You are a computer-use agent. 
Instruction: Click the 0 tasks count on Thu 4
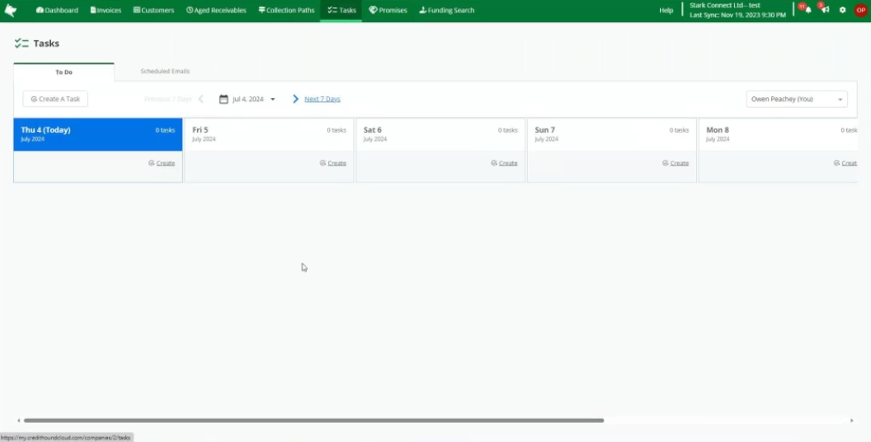click(x=165, y=130)
